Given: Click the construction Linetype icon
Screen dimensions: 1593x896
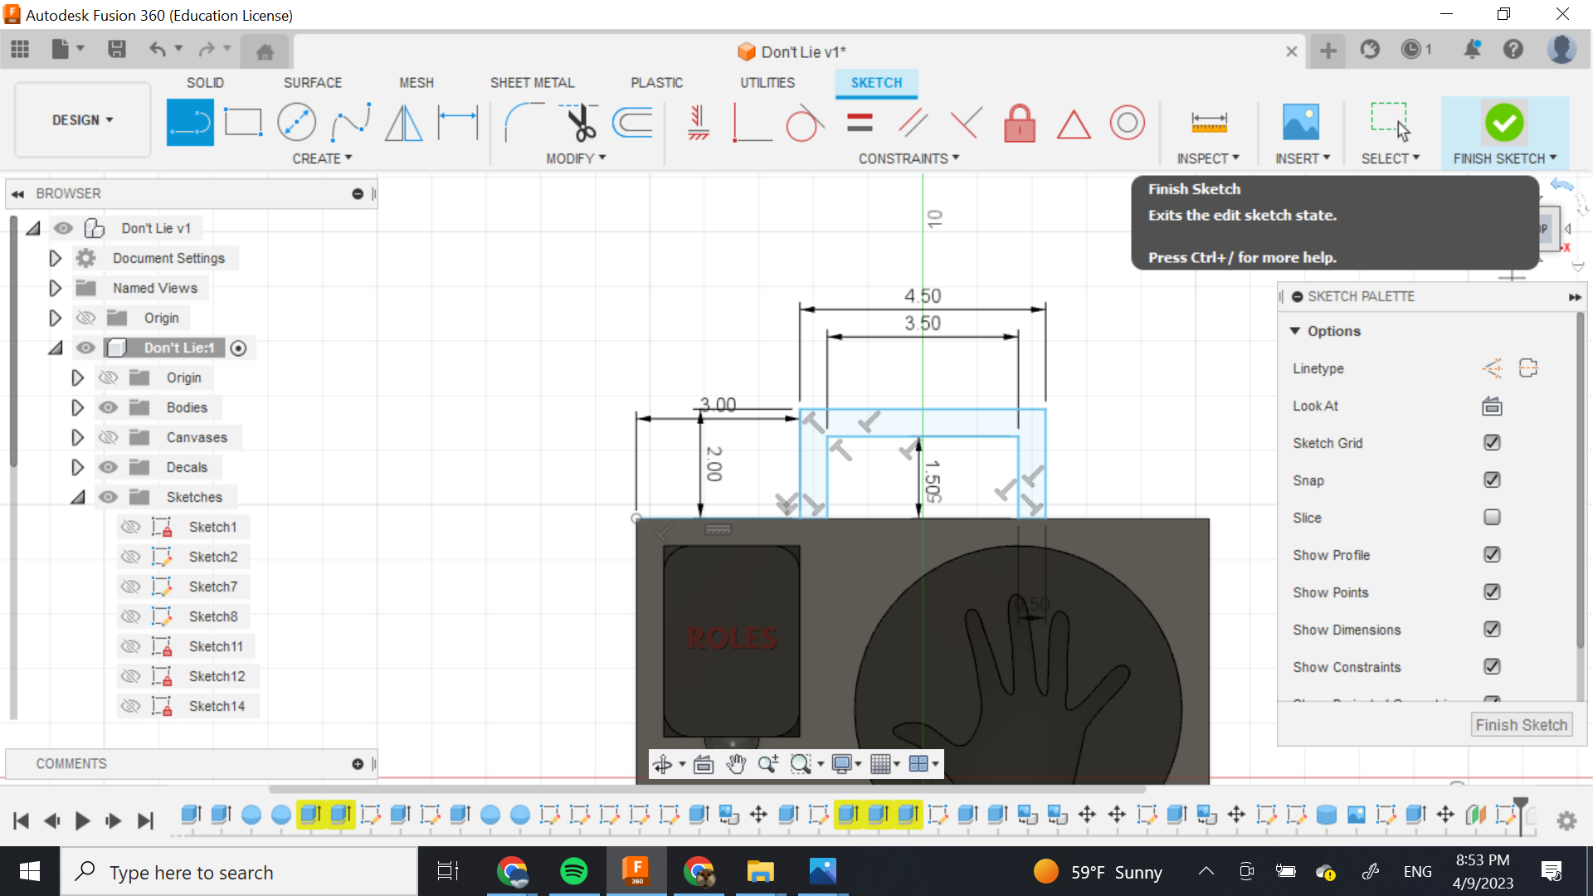Looking at the screenshot, I should coord(1492,368).
